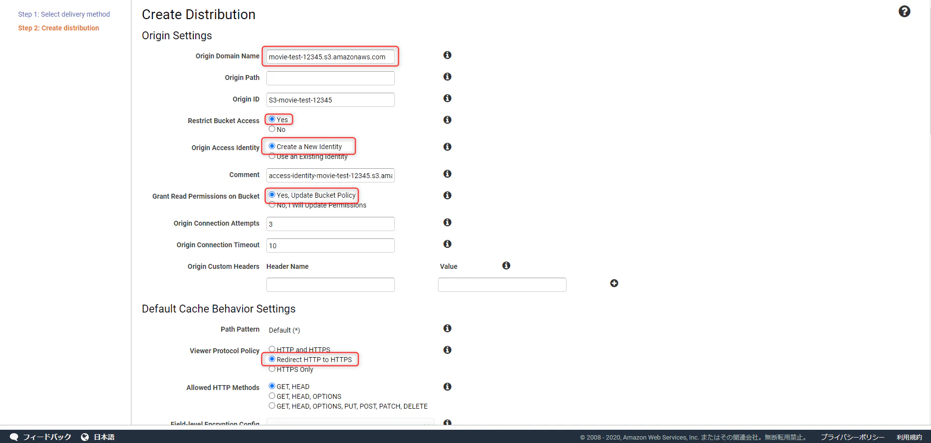Open the privacy policy link in footer
Screen dimensions: 931x443
(853, 437)
